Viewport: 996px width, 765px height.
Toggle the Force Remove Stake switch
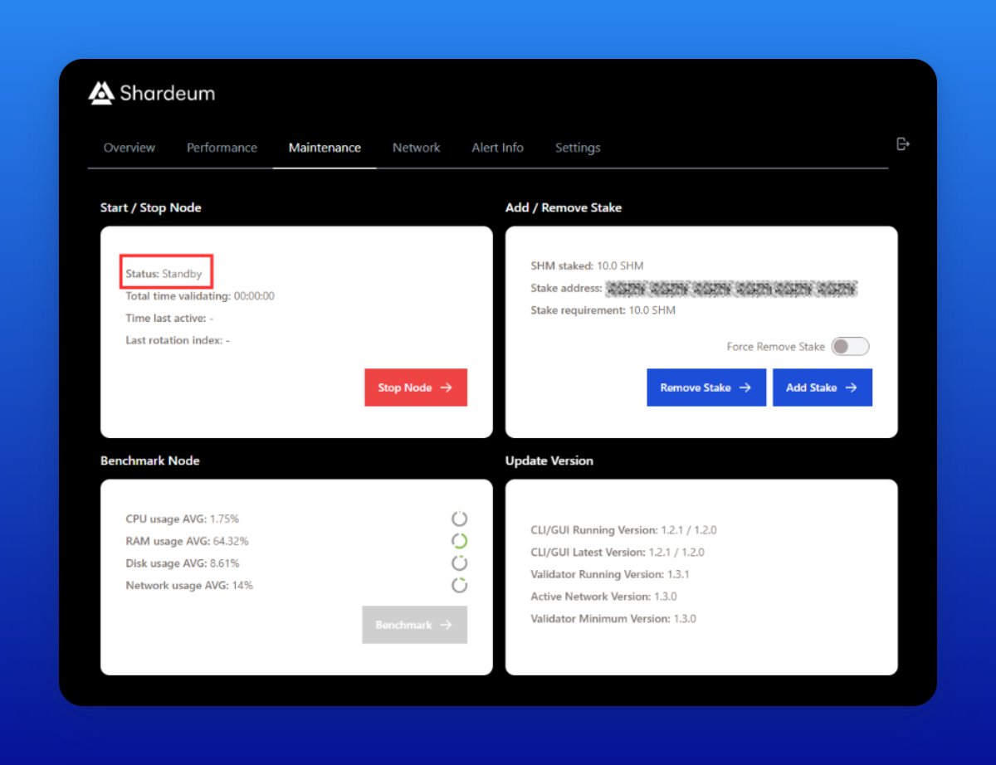pyautogui.click(x=850, y=346)
